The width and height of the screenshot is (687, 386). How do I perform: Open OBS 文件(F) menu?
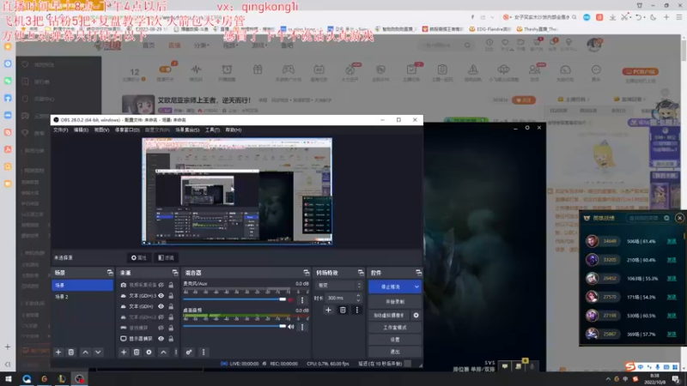click(60, 130)
